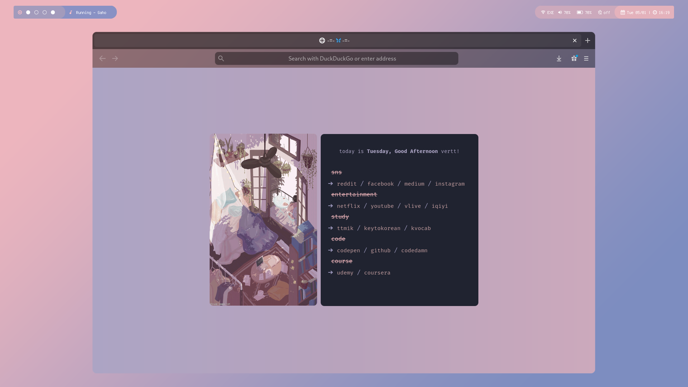Click the wifi EXE status icon
This screenshot has width=688, height=387.
pyautogui.click(x=547, y=13)
